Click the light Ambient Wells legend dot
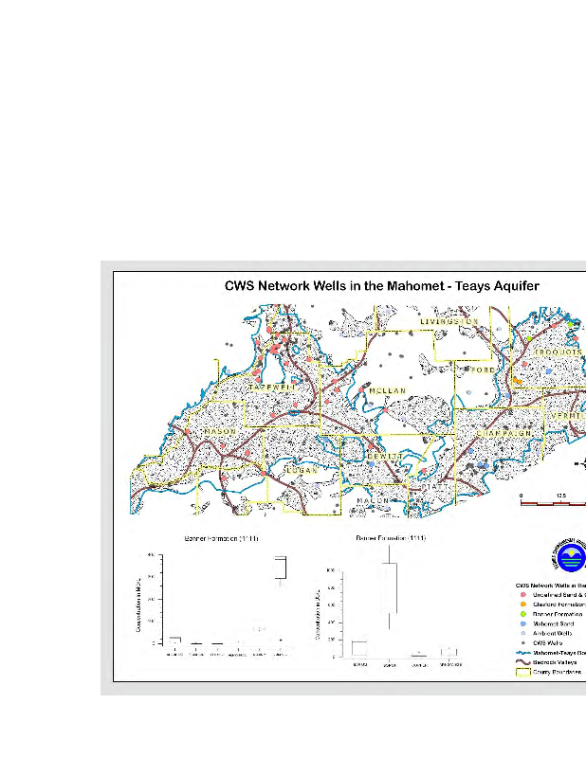 point(522,635)
